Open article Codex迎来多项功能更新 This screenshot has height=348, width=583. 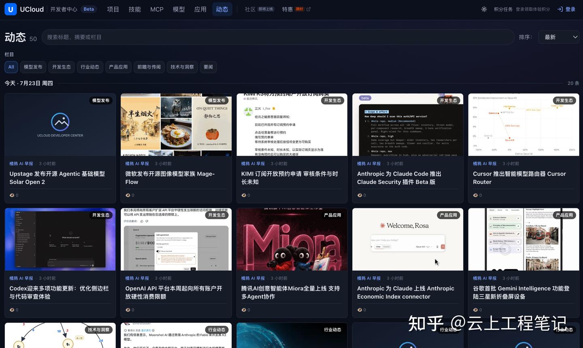click(59, 293)
